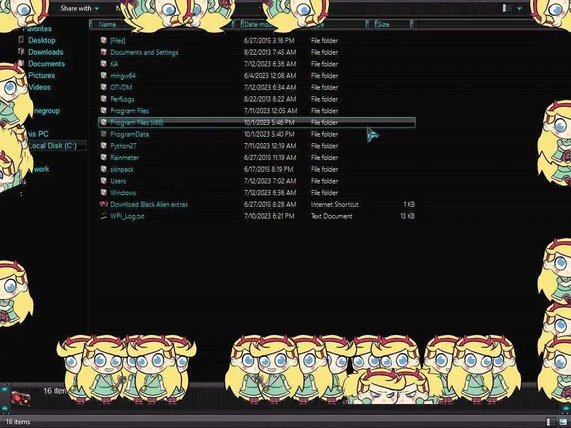Click the Documents icon in the sidebar
The width and height of the screenshot is (571, 428).
point(21,63)
